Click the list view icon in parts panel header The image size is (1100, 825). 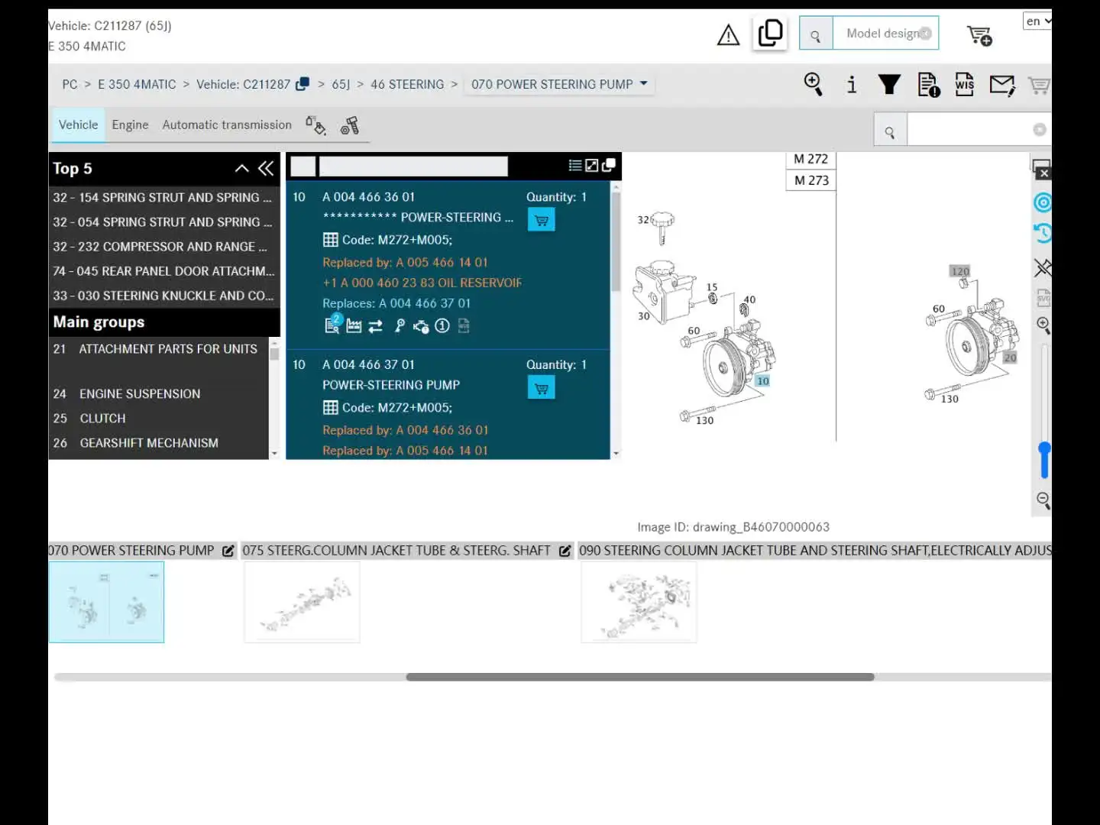tap(575, 165)
